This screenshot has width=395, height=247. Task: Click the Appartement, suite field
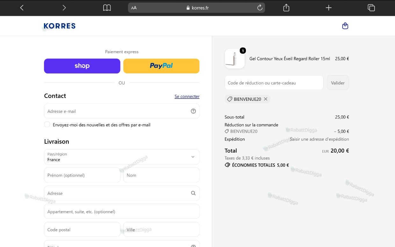coord(122,211)
